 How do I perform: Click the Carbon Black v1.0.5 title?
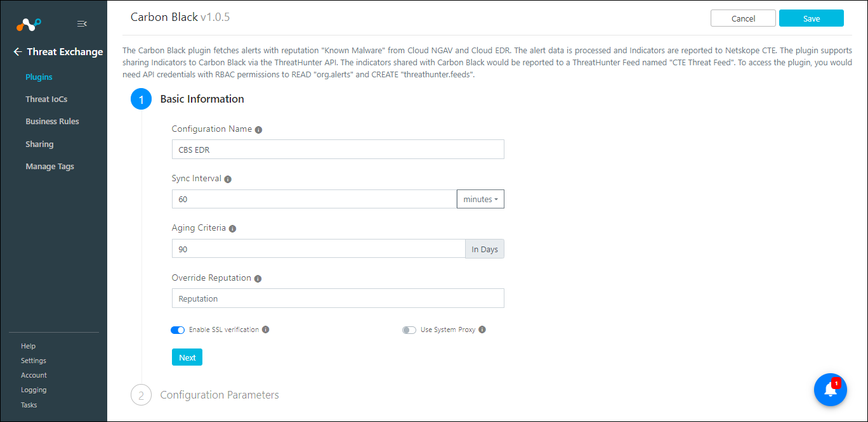point(180,17)
